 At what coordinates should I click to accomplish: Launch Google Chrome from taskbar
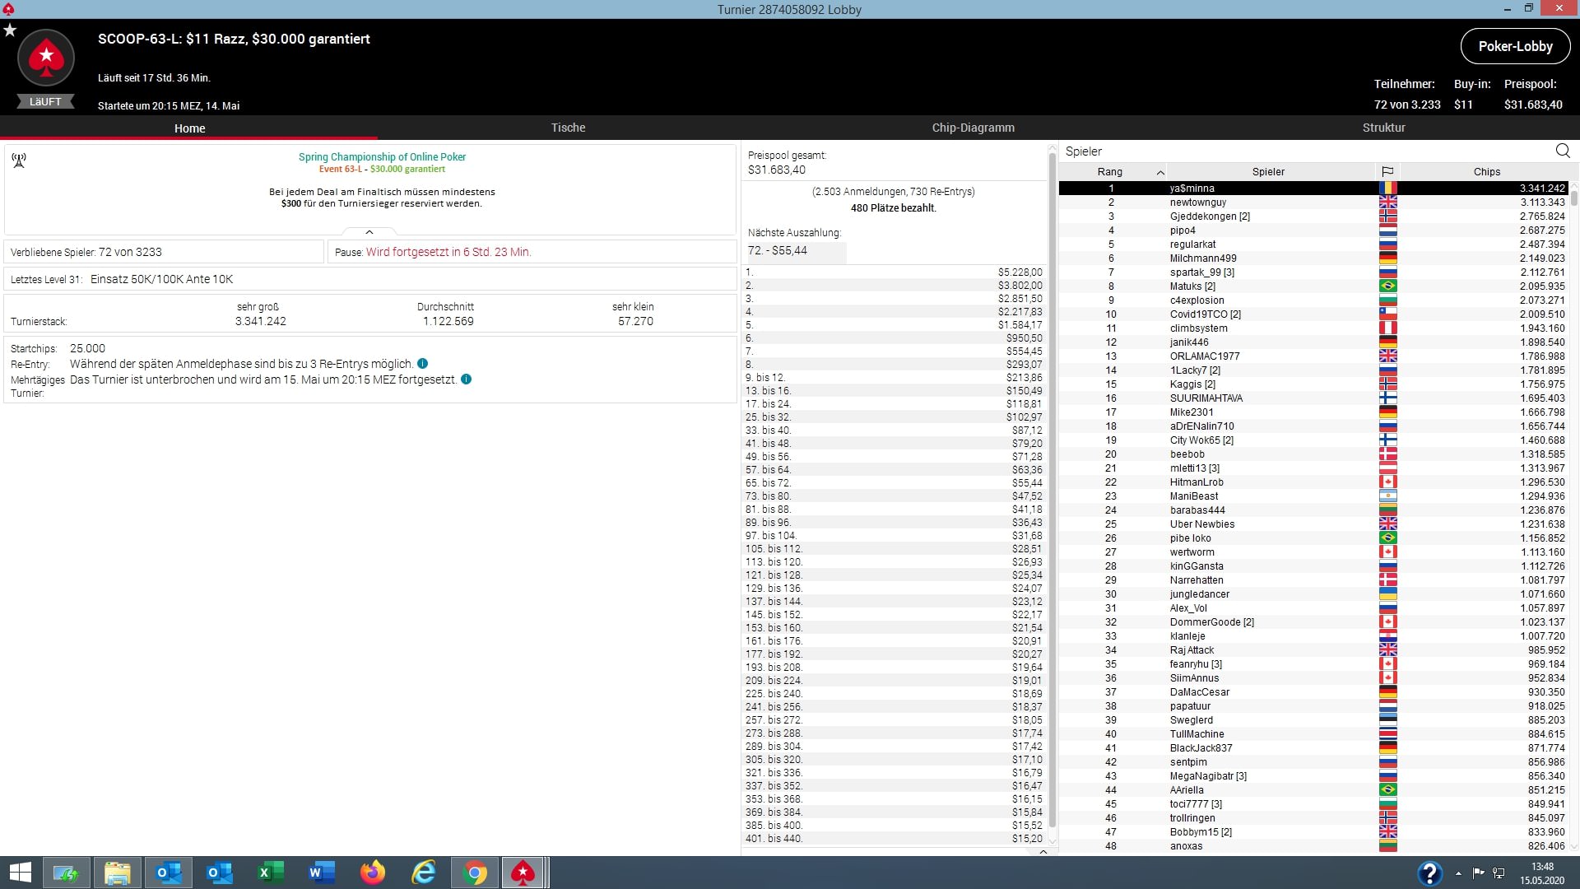point(475,873)
